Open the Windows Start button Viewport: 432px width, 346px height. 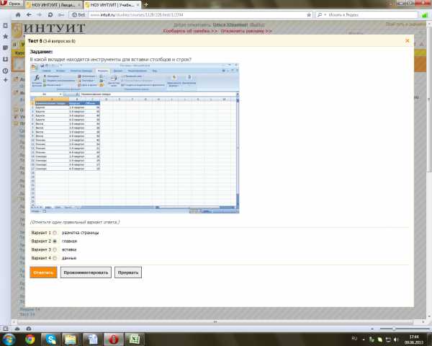[x=8, y=339]
